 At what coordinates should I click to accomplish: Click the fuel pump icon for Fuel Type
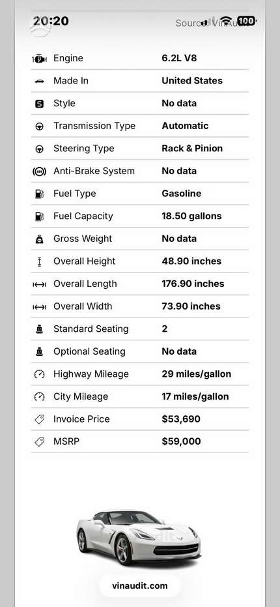(x=40, y=194)
